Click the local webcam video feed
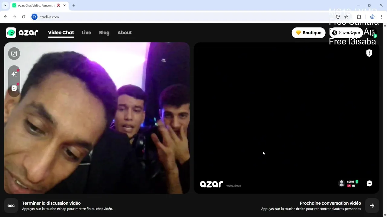The width and height of the screenshot is (387, 217). coord(97,118)
